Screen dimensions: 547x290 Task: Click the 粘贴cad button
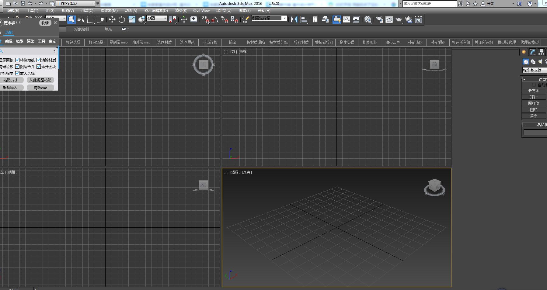11,80
